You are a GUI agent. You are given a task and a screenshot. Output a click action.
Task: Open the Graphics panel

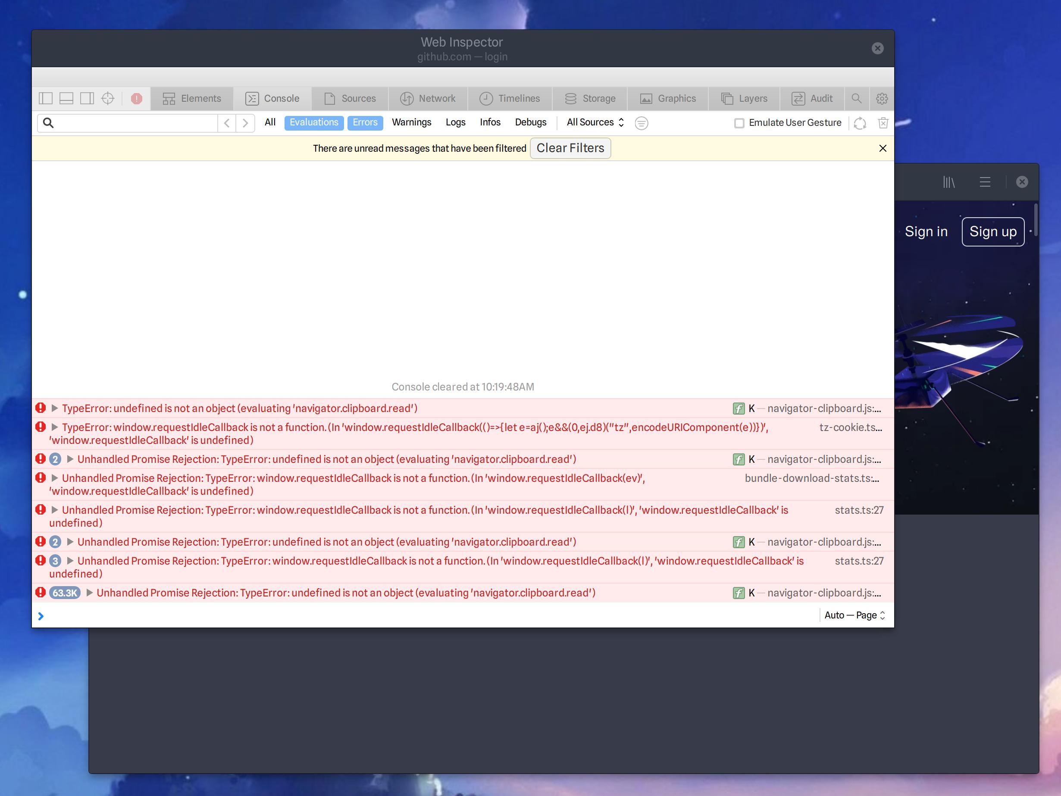point(668,98)
